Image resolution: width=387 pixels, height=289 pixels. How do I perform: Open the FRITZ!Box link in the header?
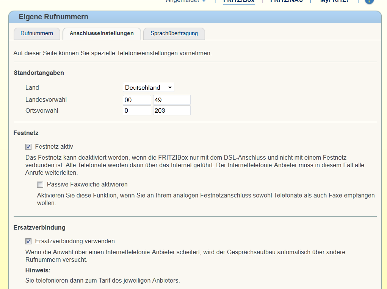tap(239, 1)
